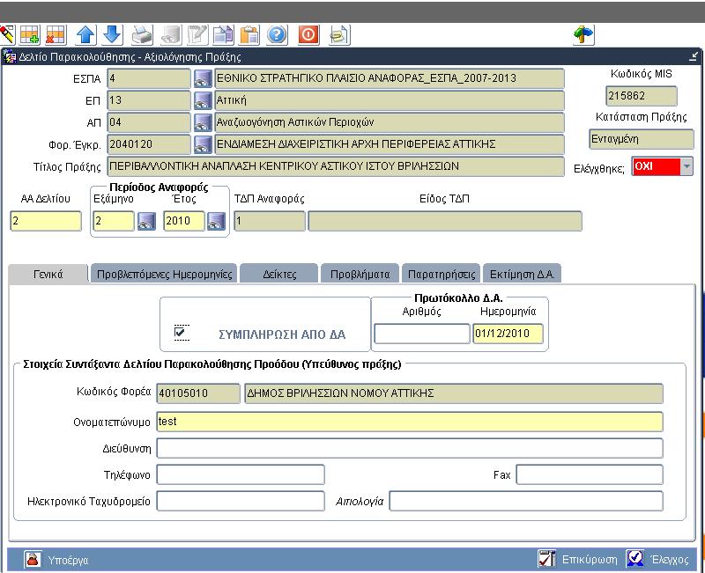Open the Εκτίμηση Δ.Α. tab
Image resolution: width=705 pixels, height=573 pixels.
pyautogui.click(x=522, y=274)
